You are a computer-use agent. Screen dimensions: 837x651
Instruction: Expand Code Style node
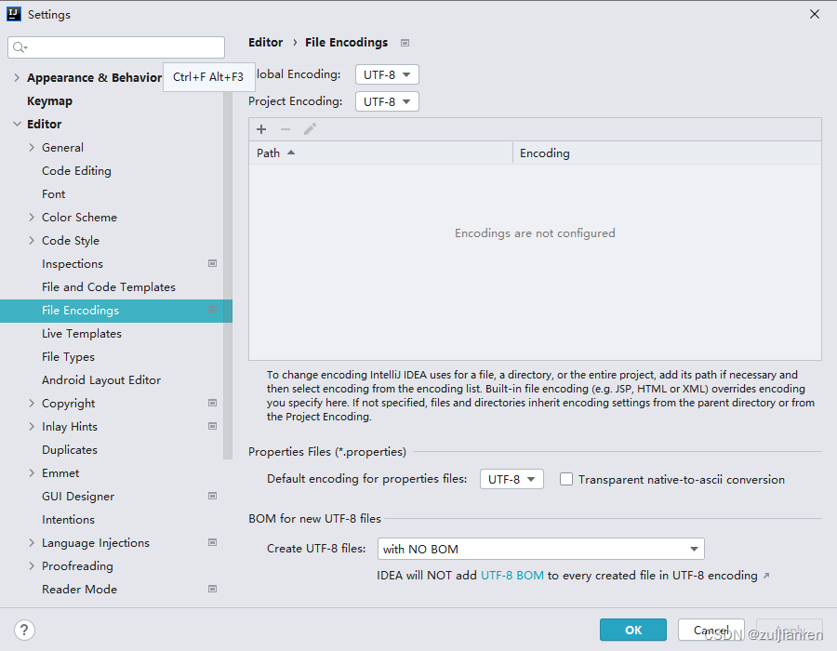click(x=32, y=241)
